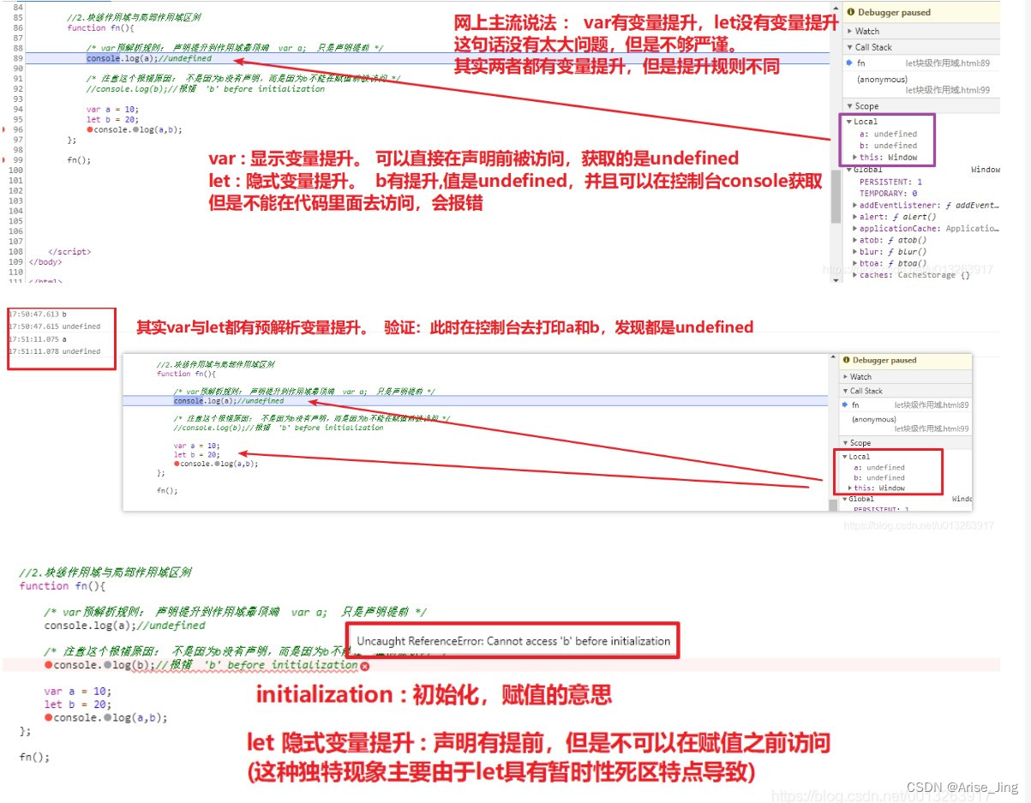Expand the alert function entry in Global scope
The height and width of the screenshot is (803, 1031).
point(854,217)
